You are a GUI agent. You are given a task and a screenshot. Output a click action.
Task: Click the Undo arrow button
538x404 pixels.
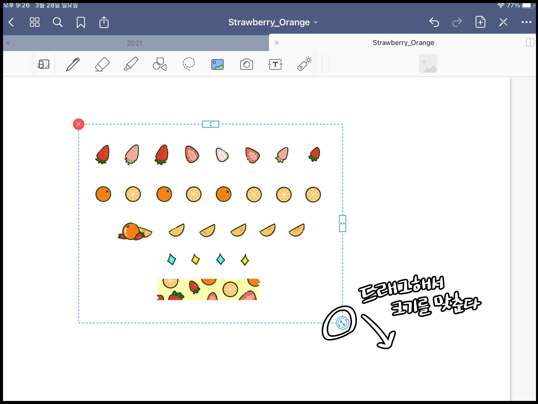pyautogui.click(x=434, y=22)
